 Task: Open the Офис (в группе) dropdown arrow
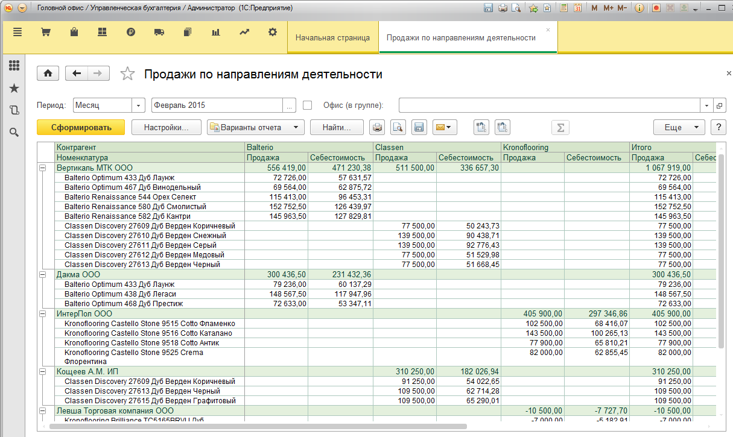pos(706,105)
